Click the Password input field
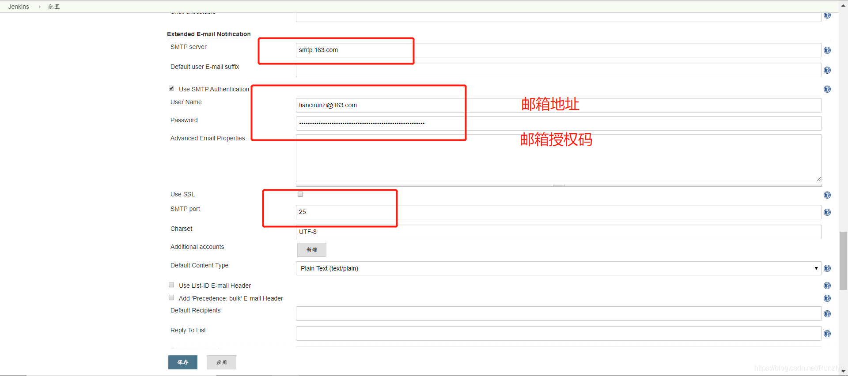Screen dimensions: 848x376 (x=559, y=123)
